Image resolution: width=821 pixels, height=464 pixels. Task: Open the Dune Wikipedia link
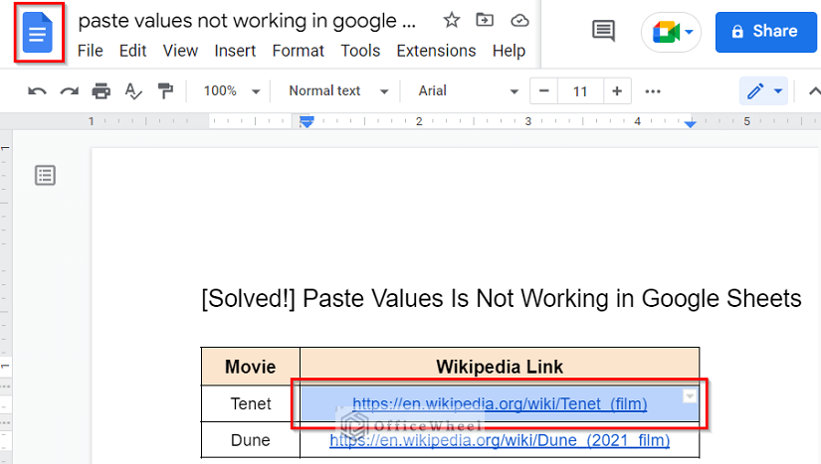(500, 440)
